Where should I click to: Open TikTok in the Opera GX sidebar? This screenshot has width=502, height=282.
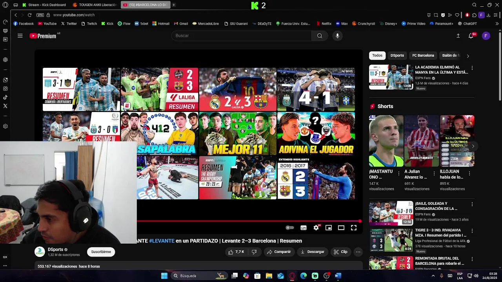[5, 97]
